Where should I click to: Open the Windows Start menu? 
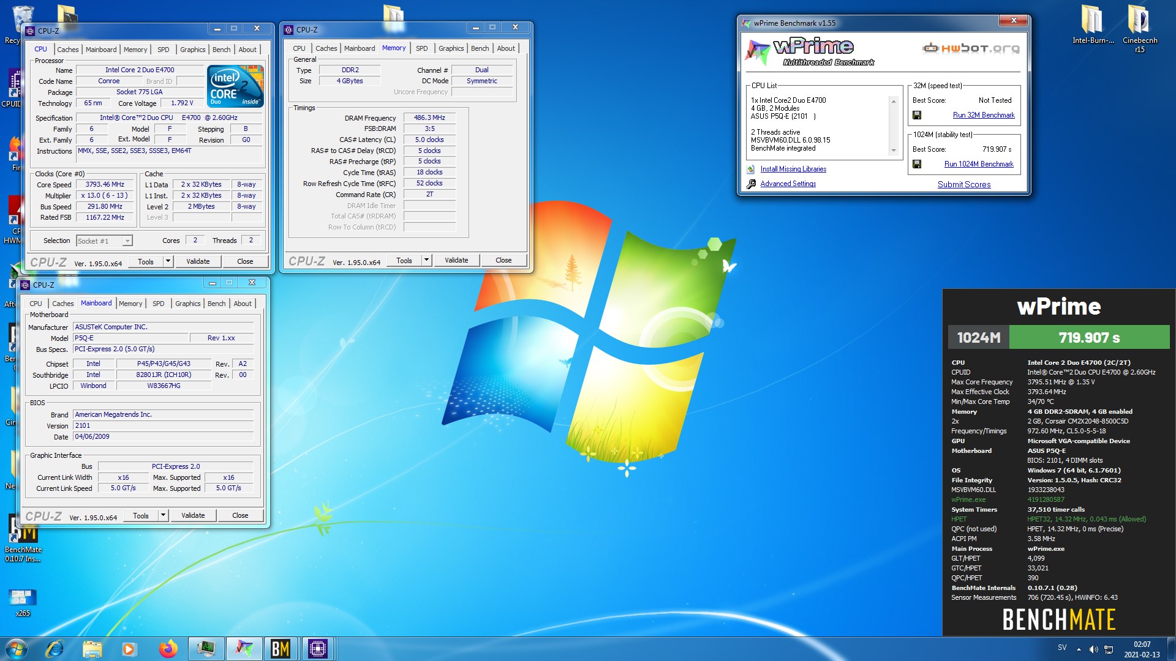click(x=17, y=649)
